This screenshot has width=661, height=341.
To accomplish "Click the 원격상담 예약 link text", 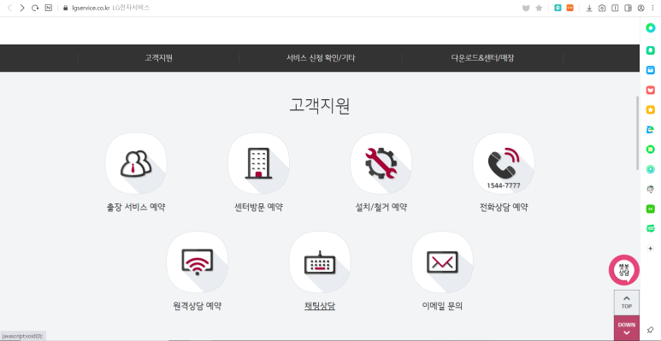I will [x=198, y=306].
